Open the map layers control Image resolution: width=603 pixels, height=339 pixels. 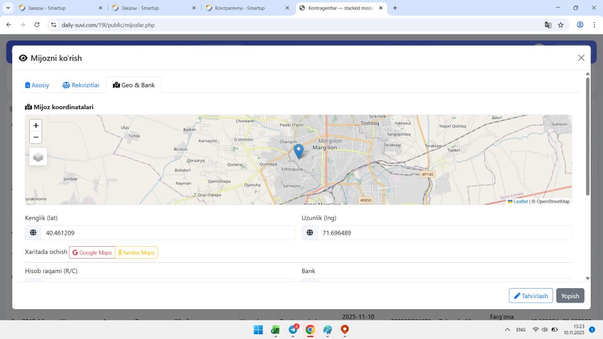(38, 157)
